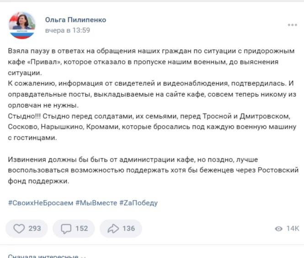Expand the Сначала интересные sorting dropdown
304x258 pixels.
click(x=47, y=256)
